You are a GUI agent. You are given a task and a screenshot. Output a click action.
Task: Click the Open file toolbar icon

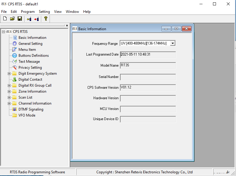point(12,19)
